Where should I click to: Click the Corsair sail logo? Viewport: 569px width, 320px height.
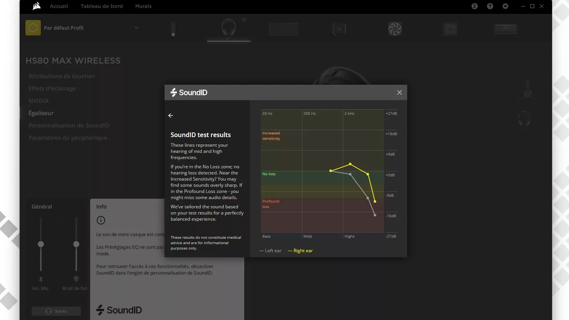[37, 6]
